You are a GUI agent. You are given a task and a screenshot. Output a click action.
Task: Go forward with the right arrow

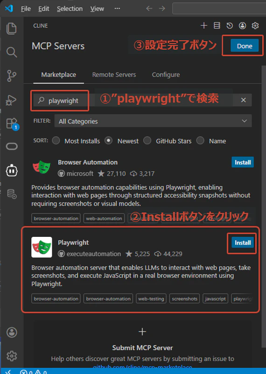click(162, 8)
